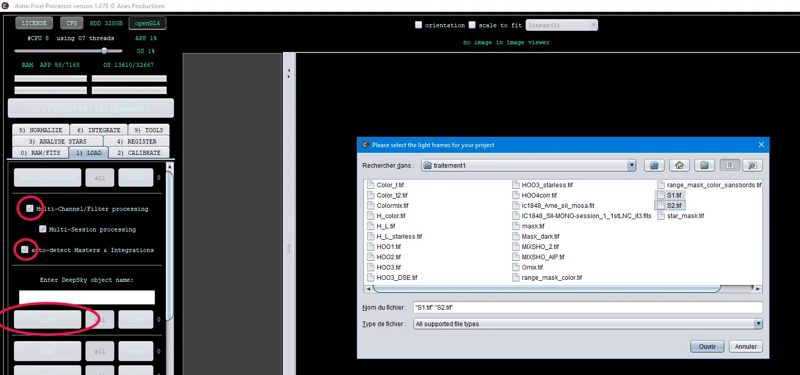Open the 6) INTEGRATE tab

pyautogui.click(x=99, y=130)
